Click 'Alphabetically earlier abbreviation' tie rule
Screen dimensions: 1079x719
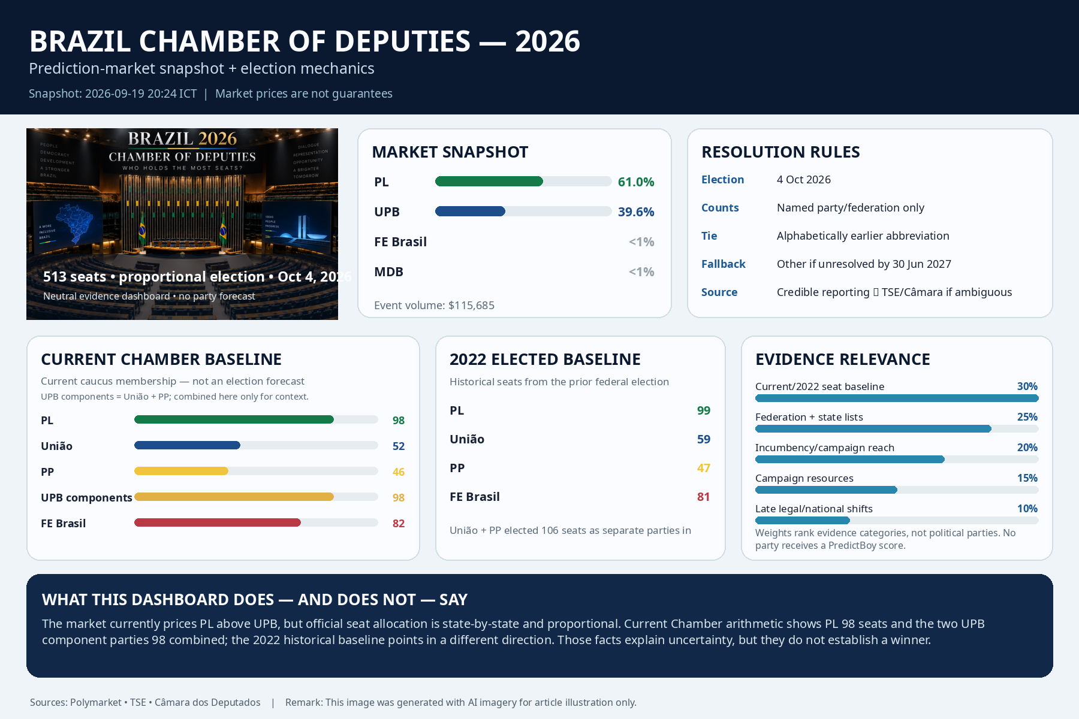click(863, 236)
